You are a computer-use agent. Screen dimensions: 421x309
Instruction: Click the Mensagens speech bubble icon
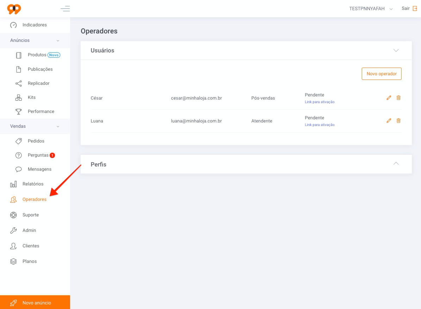[x=19, y=169]
